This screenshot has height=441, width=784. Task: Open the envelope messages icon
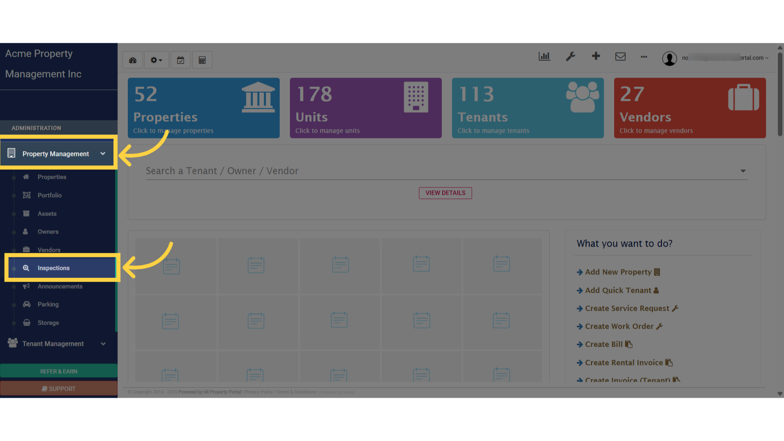[620, 57]
